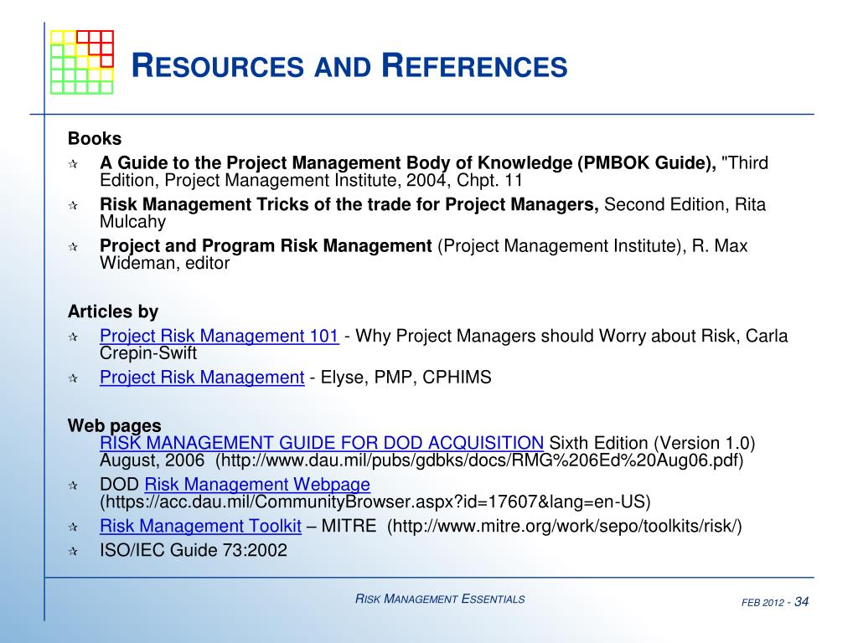Click the ISO/IEC Guide 73:2002 entry

click(x=194, y=550)
